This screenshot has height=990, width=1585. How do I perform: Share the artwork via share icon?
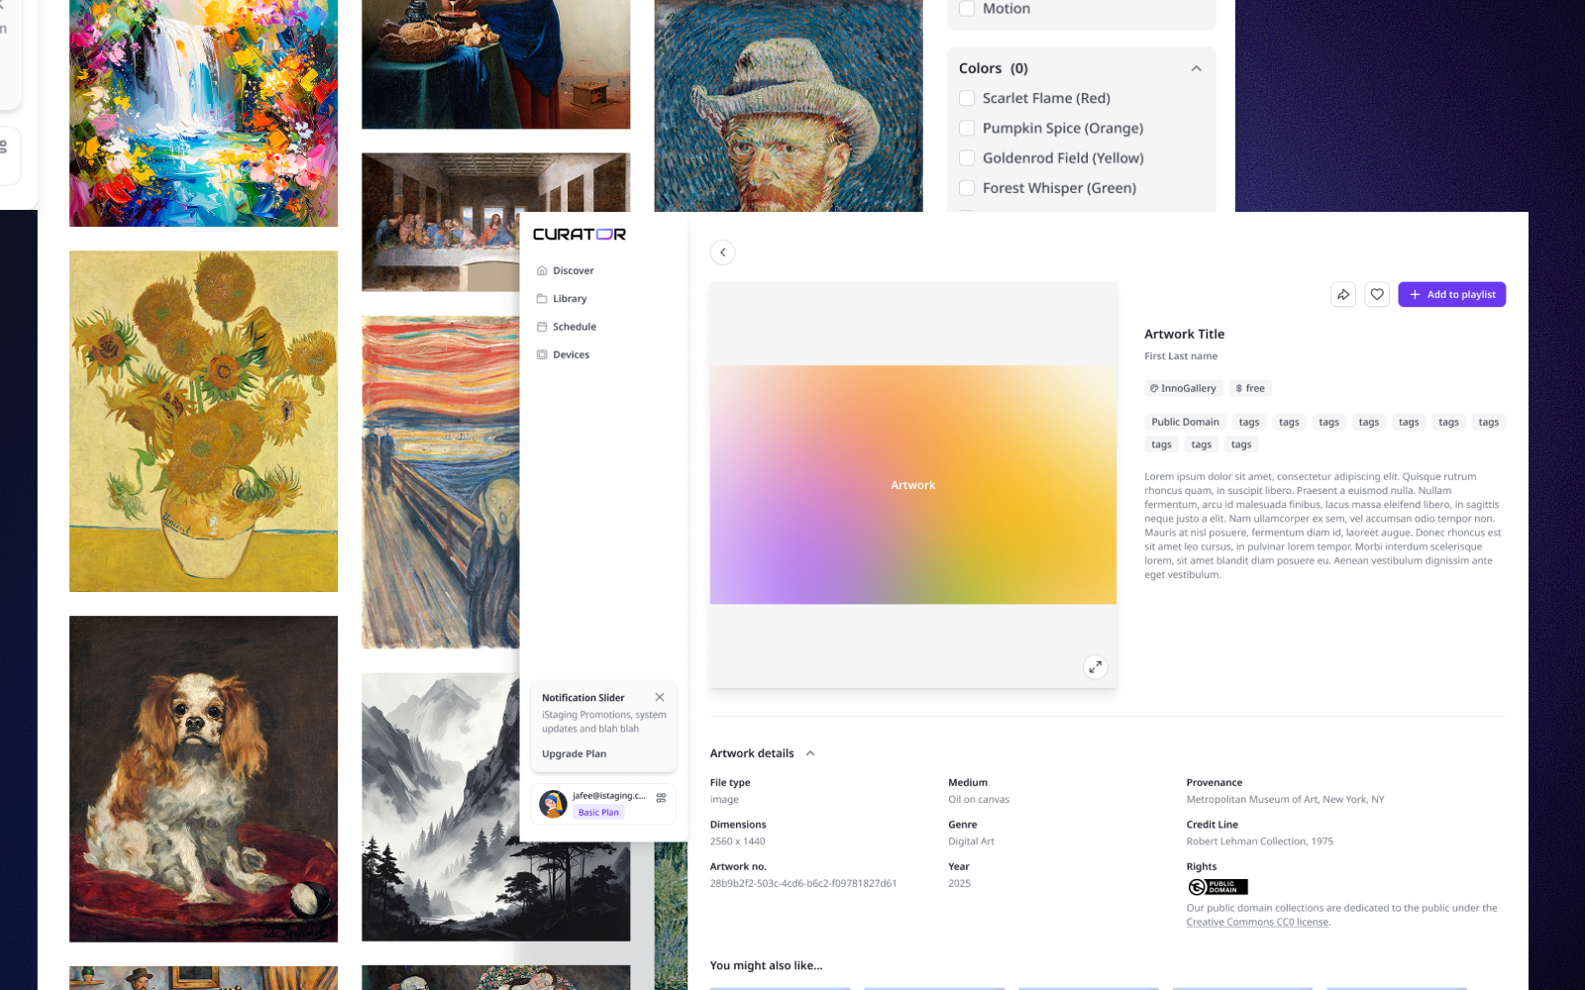tap(1343, 294)
